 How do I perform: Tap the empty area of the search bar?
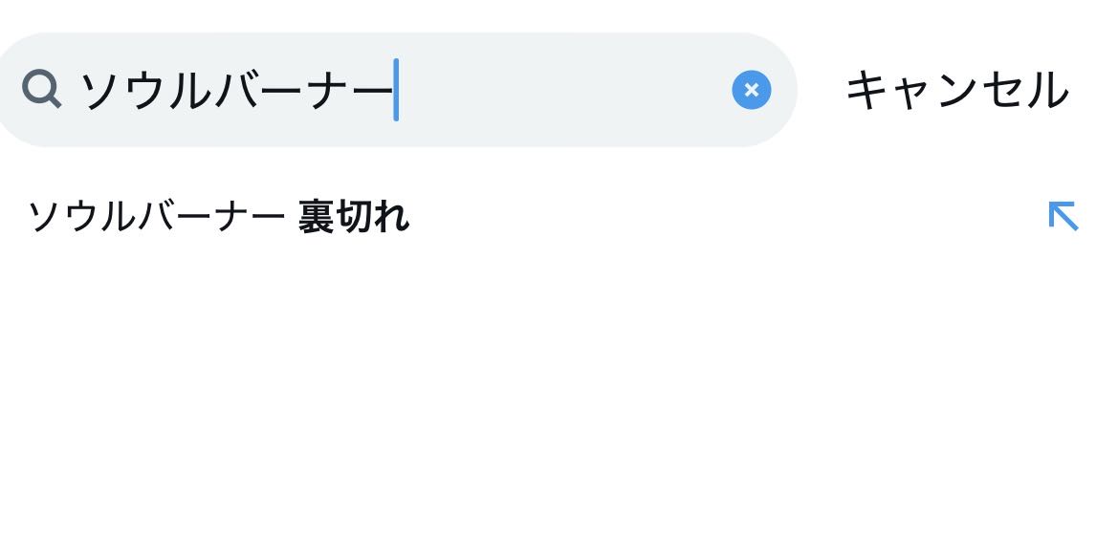pos(564,91)
